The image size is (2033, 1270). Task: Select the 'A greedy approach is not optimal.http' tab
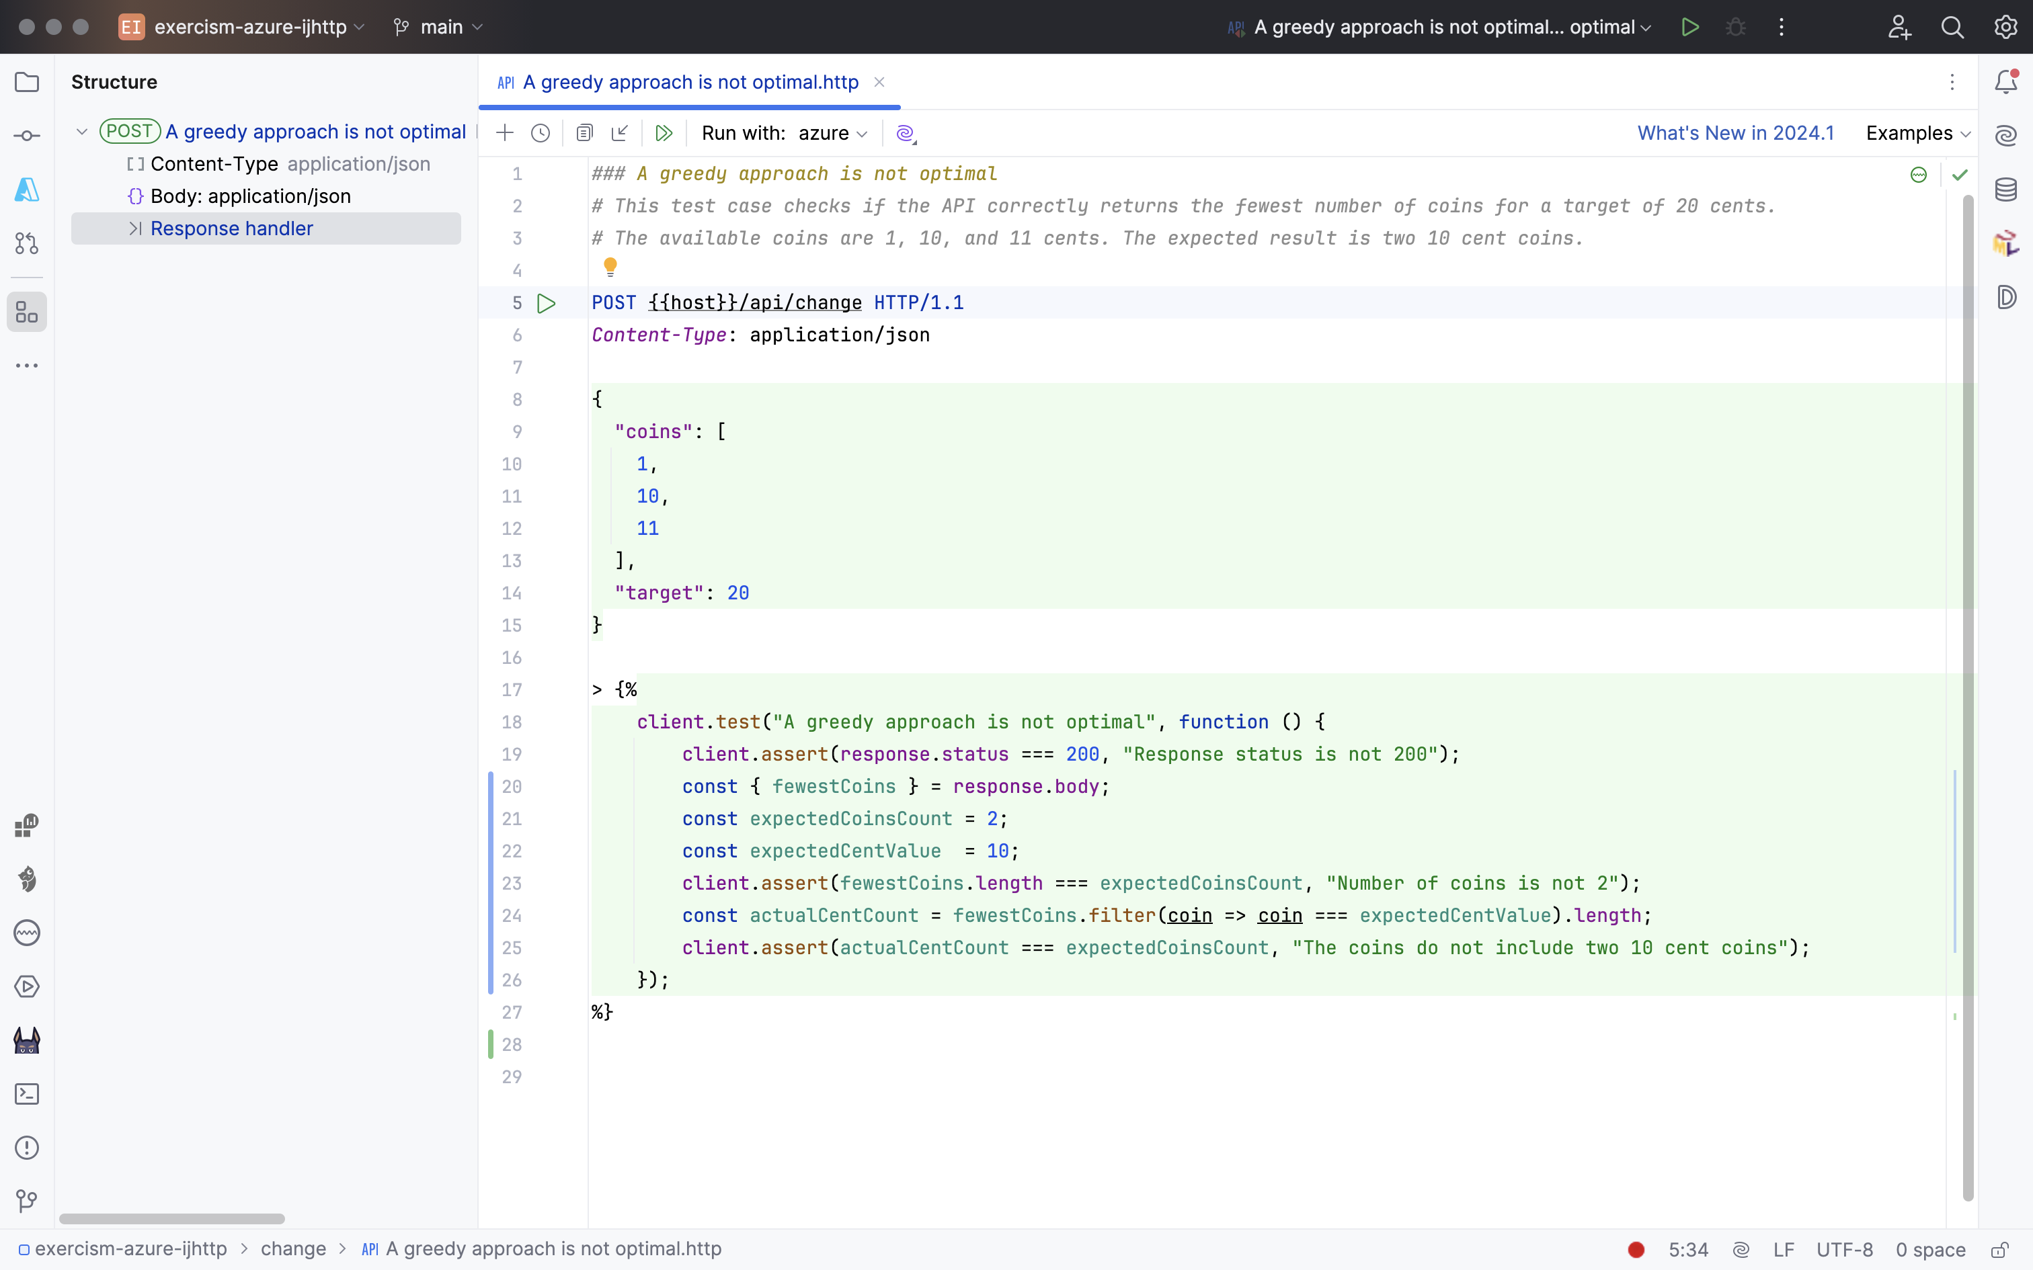[690, 82]
